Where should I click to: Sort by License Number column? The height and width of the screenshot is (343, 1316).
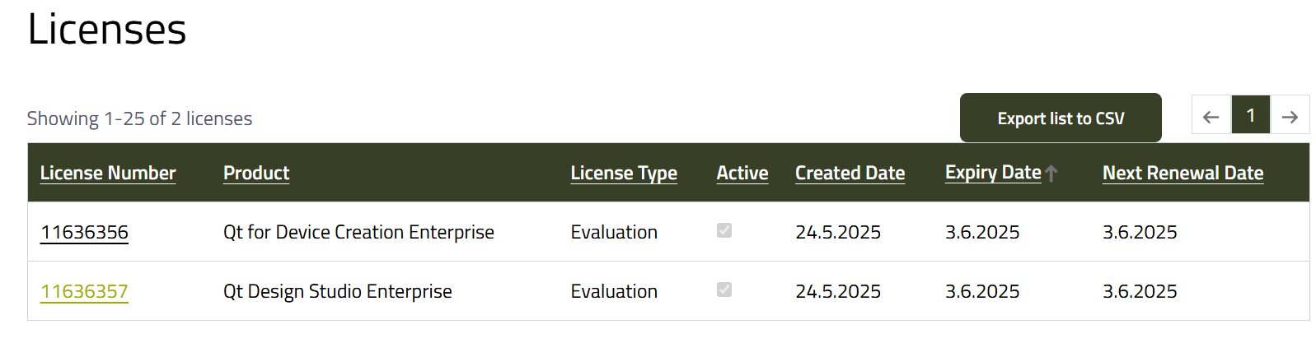click(108, 173)
